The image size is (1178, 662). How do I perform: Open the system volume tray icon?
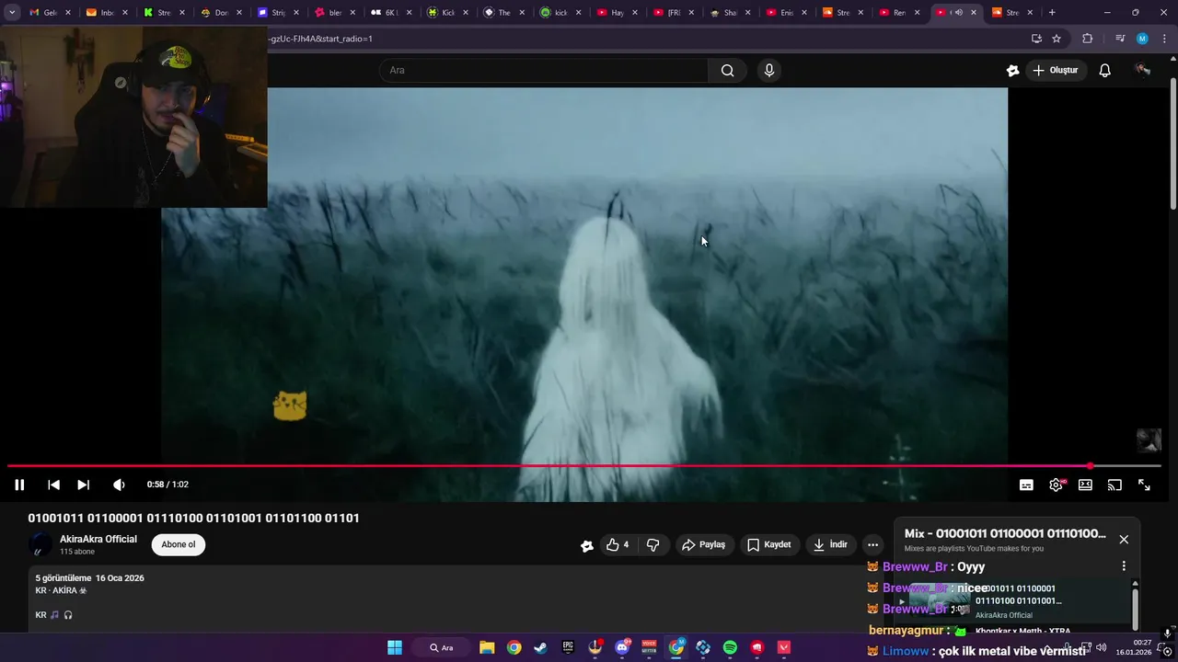[x=1102, y=647]
